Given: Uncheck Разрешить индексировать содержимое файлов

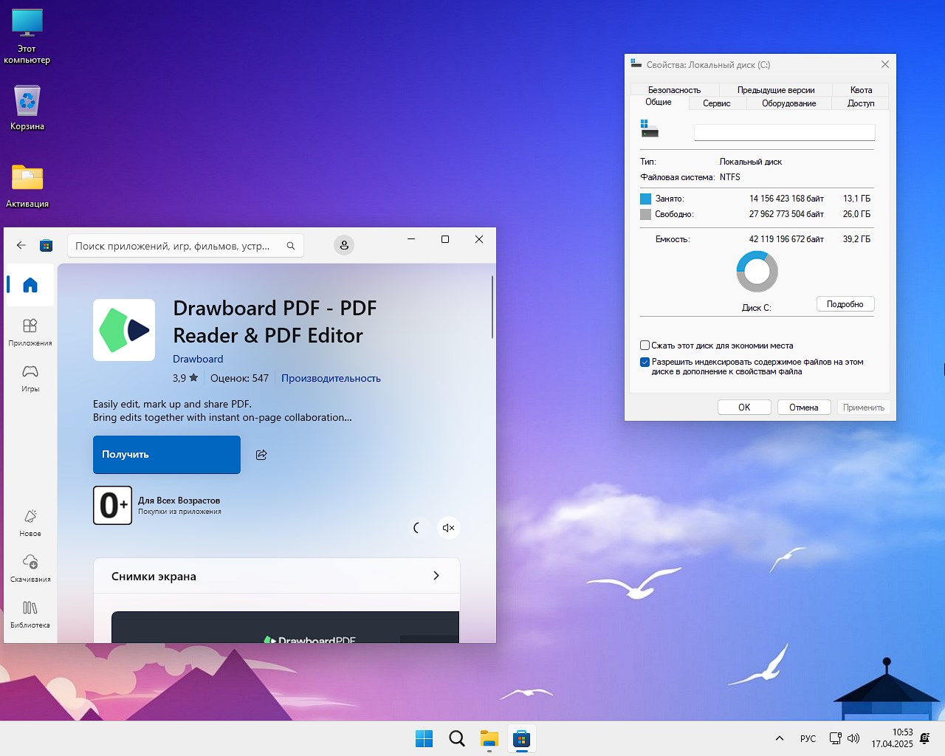Looking at the screenshot, I should [x=645, y=362].
